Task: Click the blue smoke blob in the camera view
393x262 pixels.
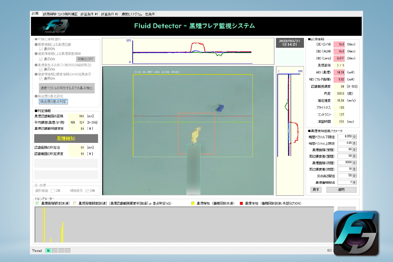Action: pos(220,108)
